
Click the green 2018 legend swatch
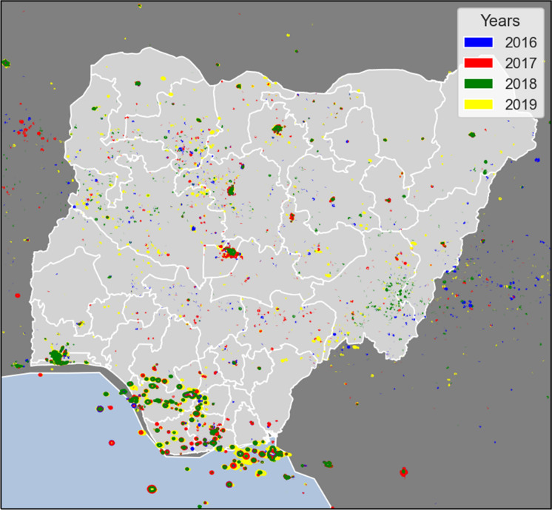coord(479,84)
